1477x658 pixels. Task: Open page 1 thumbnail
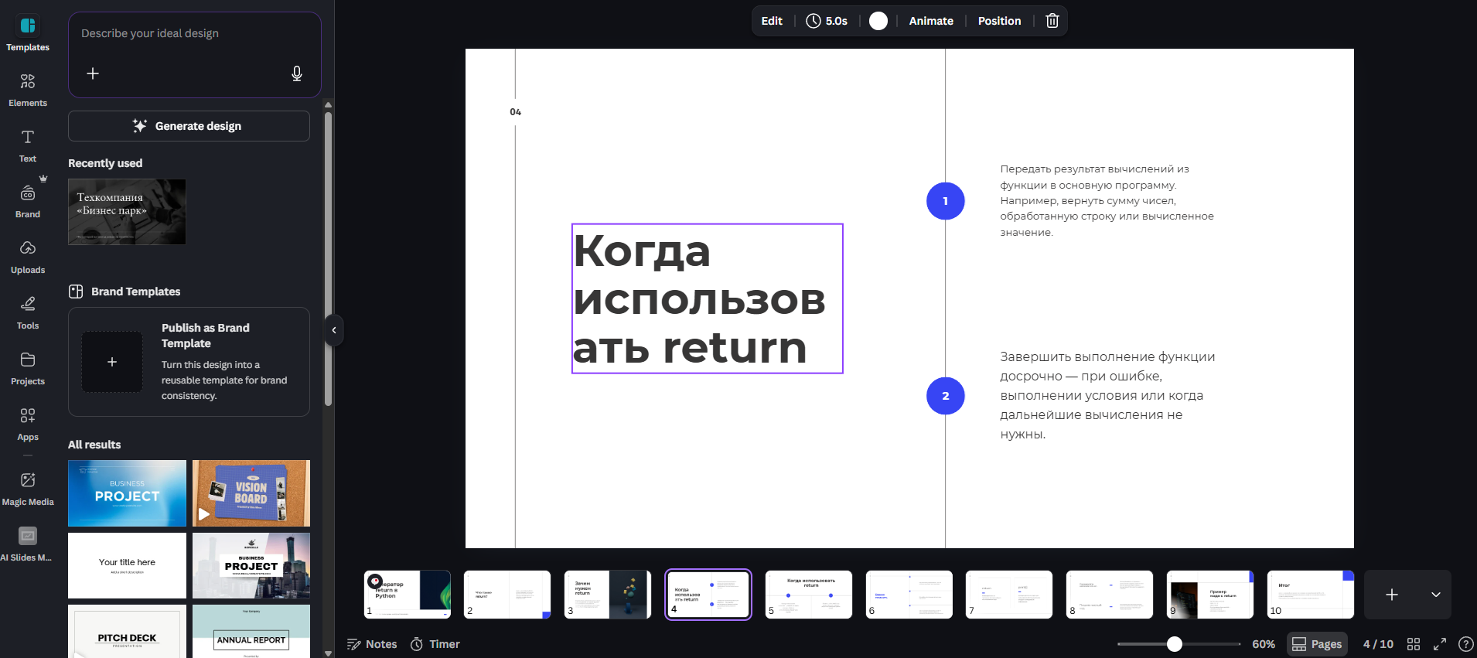pyautogui.click(x=408, y=595)
